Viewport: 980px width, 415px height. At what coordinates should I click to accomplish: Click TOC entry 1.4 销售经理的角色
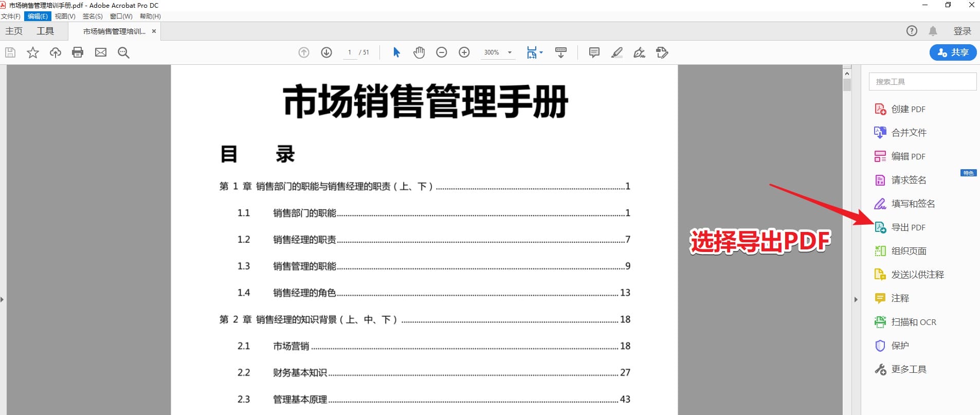(433, 293)
